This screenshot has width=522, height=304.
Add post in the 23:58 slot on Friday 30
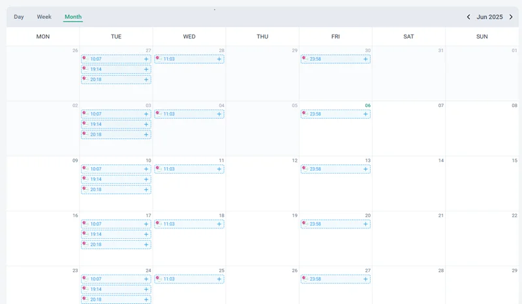point(365,59)
